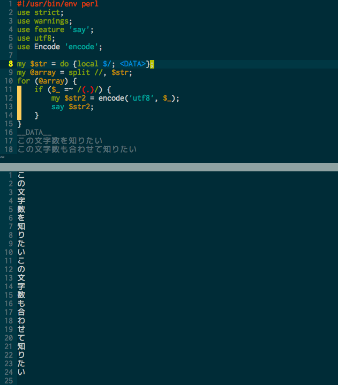Click '@array' in the for loop
Image resolution: width=338 pixels, height=385 pixels.
(x=51, y=81)
